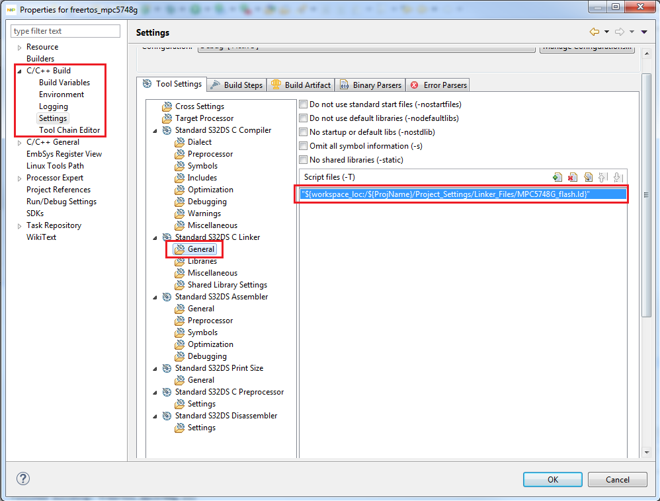Viewport: 660px width, 501px height.
Task: Click the Standard S32DS C Linker tool icon
Action: coord(167,237)
